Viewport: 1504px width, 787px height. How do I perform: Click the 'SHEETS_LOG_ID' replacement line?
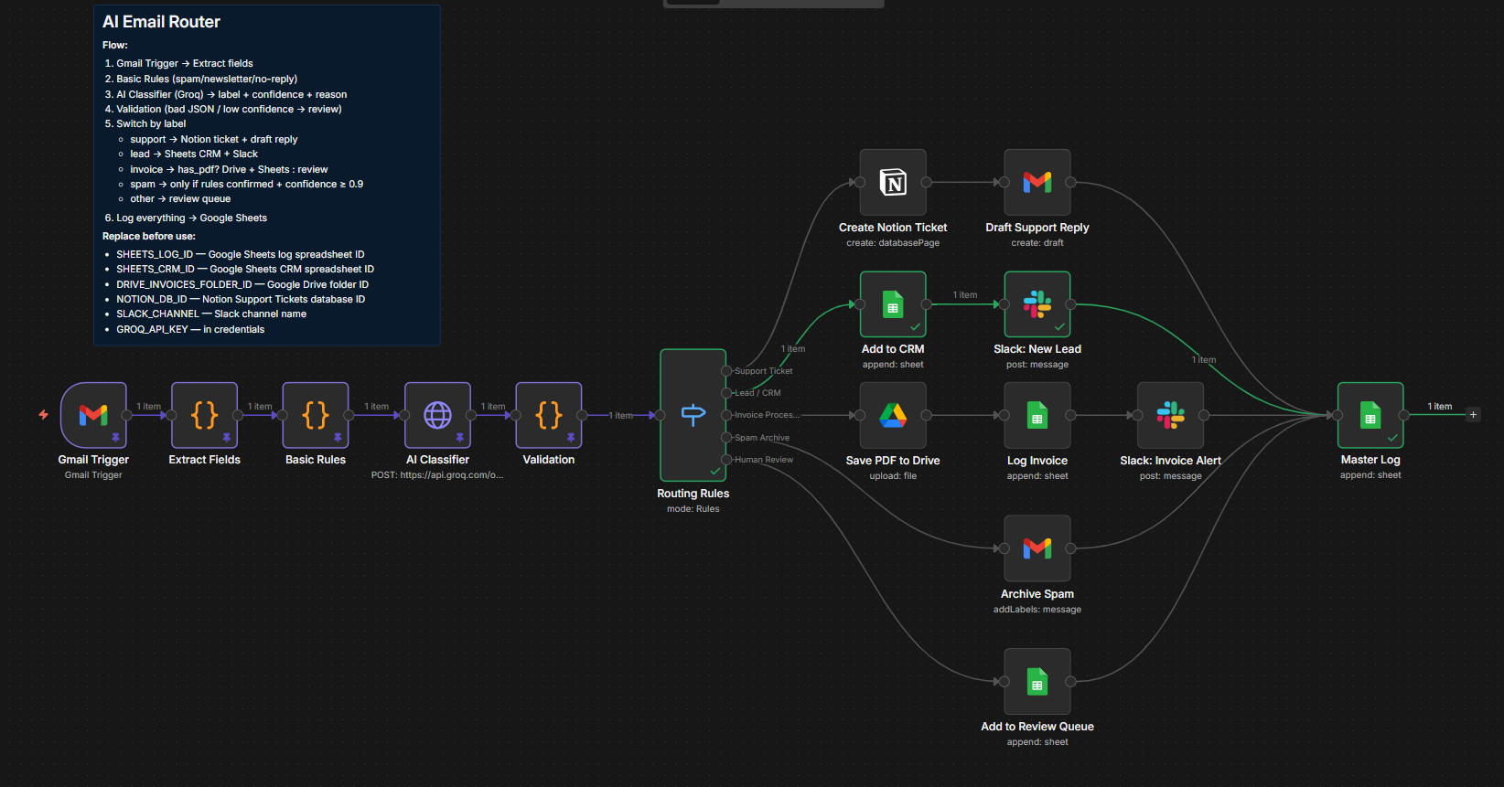tap(241, 255)
